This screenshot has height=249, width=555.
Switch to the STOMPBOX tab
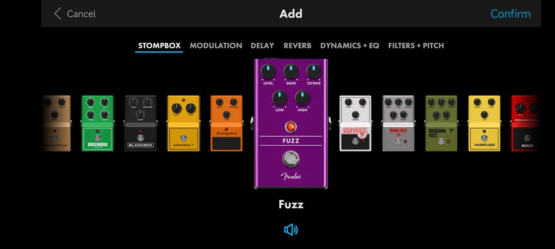[160, 46]
